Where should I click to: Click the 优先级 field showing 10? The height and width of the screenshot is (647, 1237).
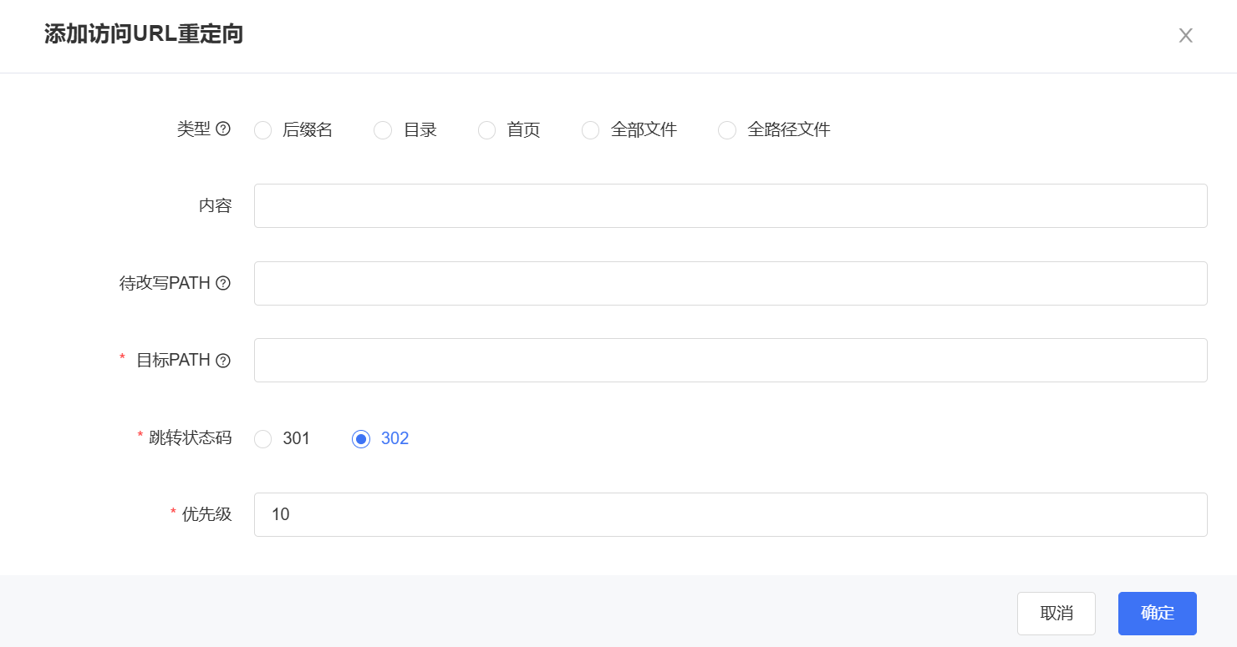point(730,514)
